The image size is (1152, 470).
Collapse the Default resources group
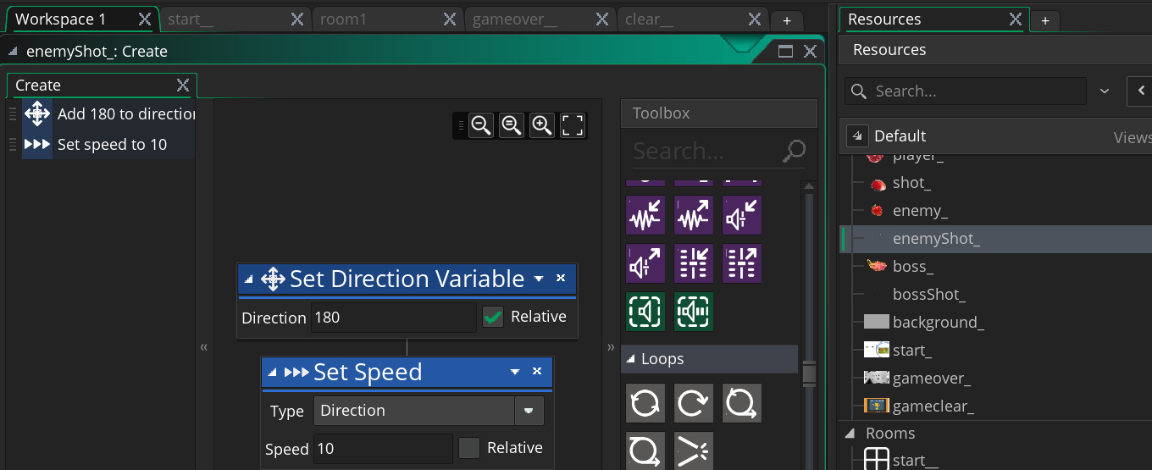[857, 136]
